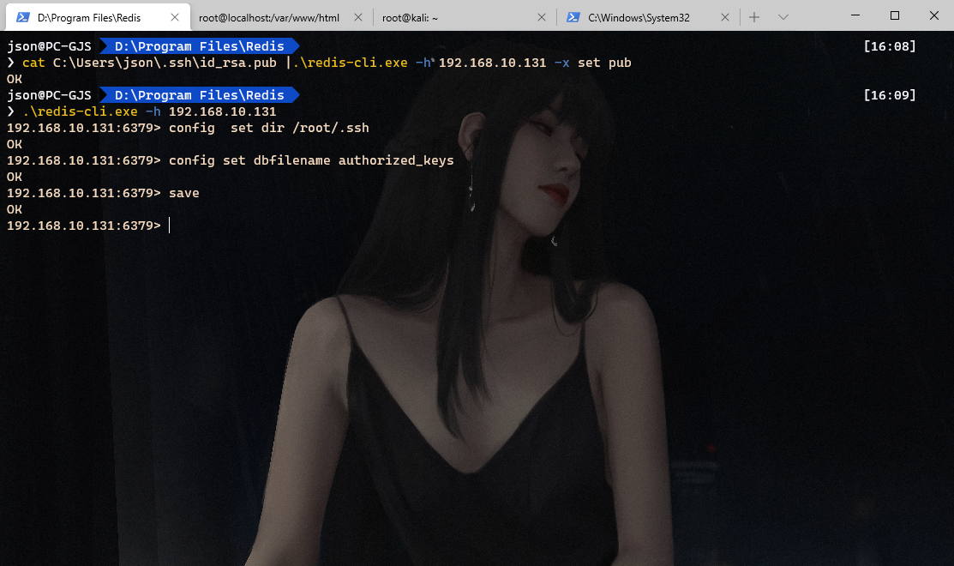954x566 pixels.
Task: Maximize the terminal window
Action: [x=894, y=15]
